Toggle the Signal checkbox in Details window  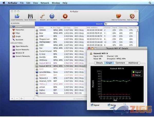coord(92,105)
